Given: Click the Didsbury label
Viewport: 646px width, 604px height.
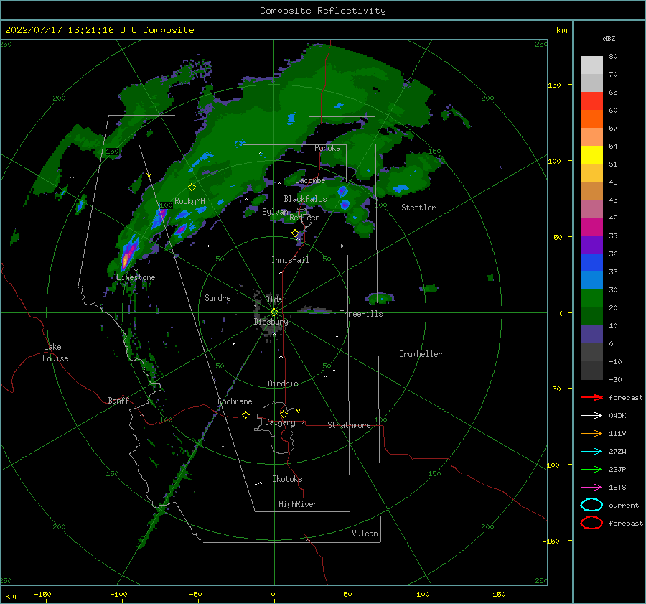Looking at the screenshot, I should click(x=271, y=322).
